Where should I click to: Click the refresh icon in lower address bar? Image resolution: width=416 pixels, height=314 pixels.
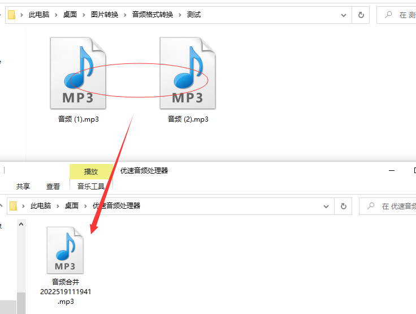343,206
